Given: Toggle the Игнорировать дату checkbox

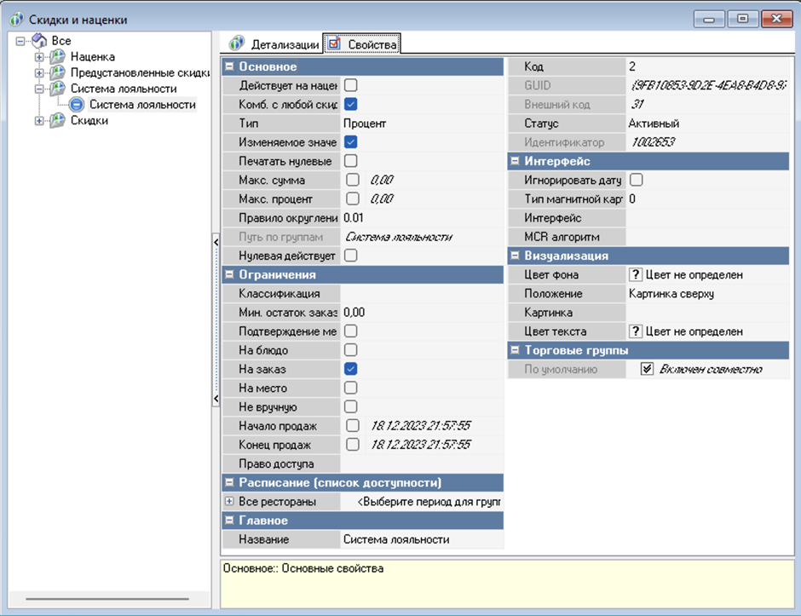Looking at the screenshot, I should (636, 180).
